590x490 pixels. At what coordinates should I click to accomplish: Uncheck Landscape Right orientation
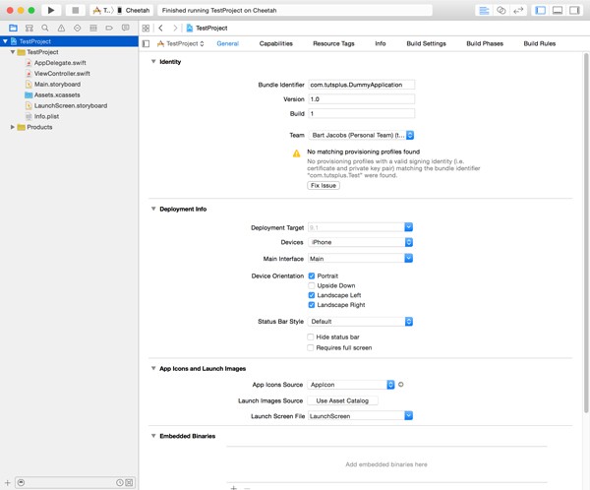tap(312, 305)
